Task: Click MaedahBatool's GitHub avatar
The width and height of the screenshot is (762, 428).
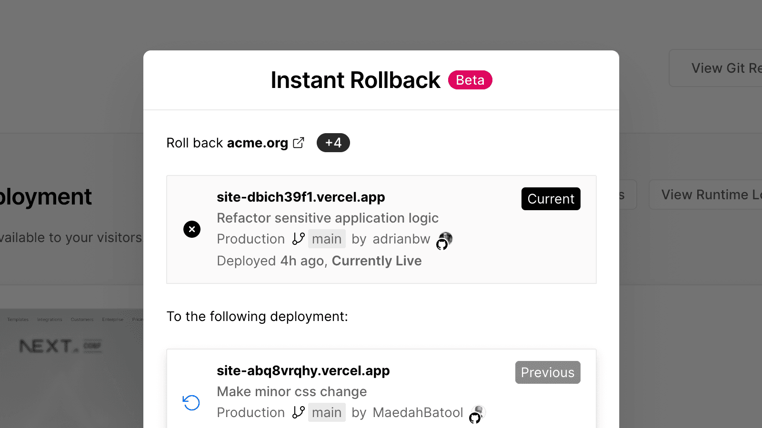Action: (x=478, y=414)
